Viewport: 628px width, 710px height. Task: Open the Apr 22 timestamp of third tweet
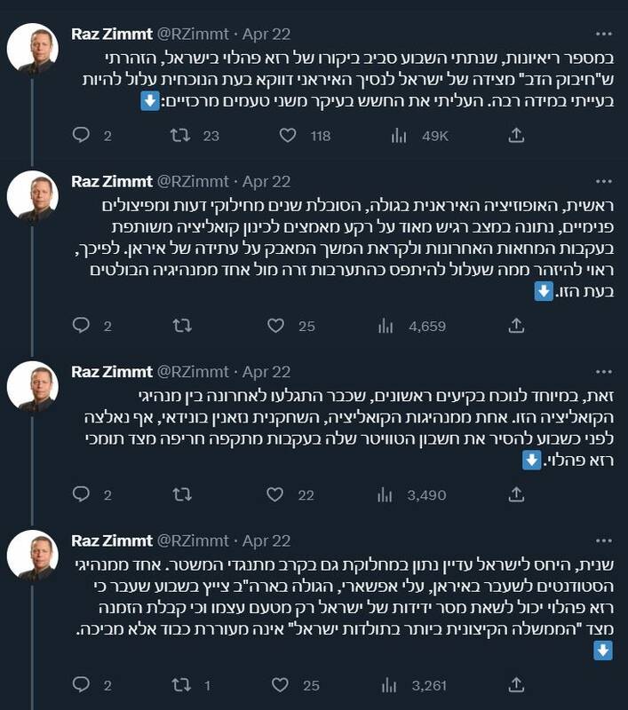pos(266,373)
